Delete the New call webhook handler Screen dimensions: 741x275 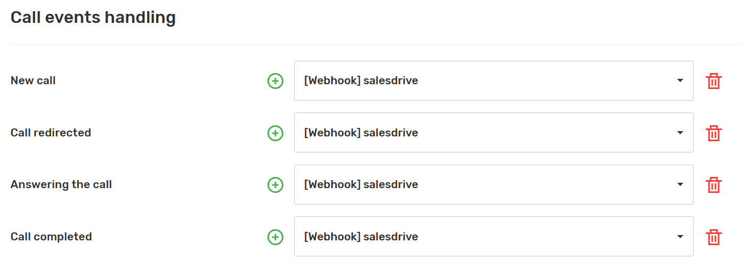point(713,81)
